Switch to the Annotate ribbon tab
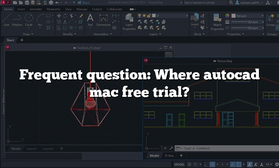 point(36,9)
